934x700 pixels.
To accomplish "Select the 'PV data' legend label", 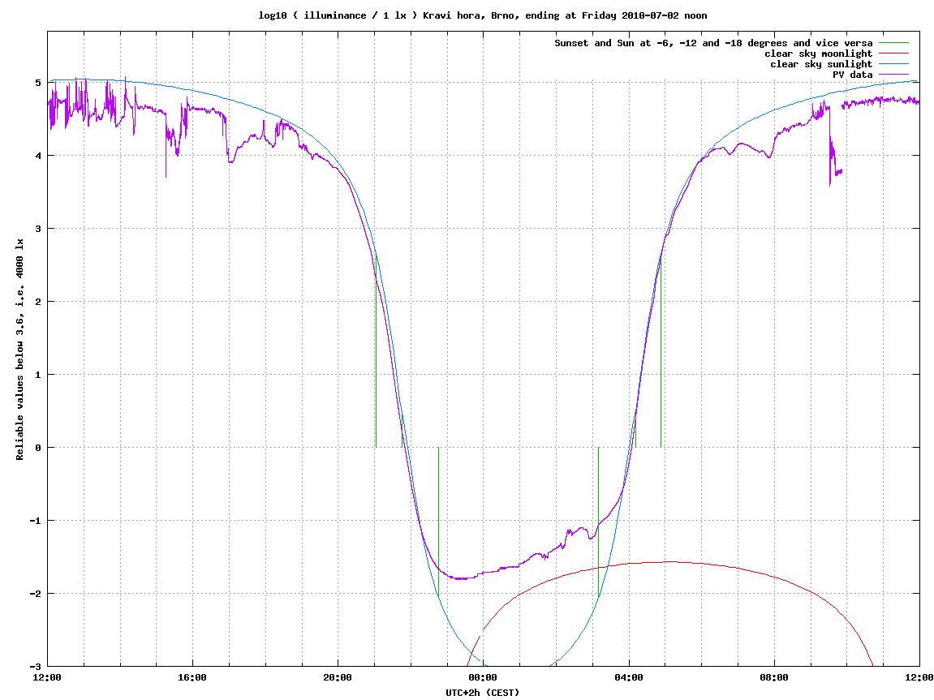I will tap(852, 75).
